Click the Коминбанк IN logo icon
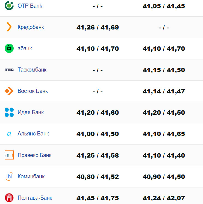The image size is (203, 204). point(9,176)
